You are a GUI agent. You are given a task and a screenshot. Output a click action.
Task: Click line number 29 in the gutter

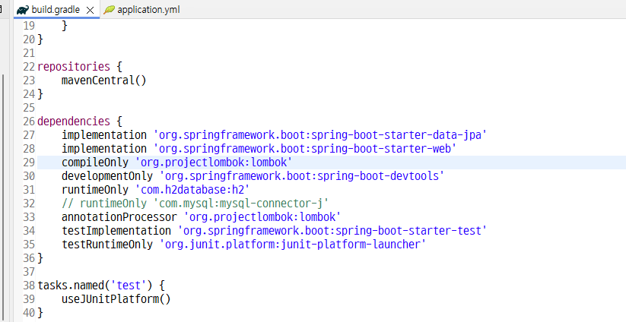[x=29, y=163]
